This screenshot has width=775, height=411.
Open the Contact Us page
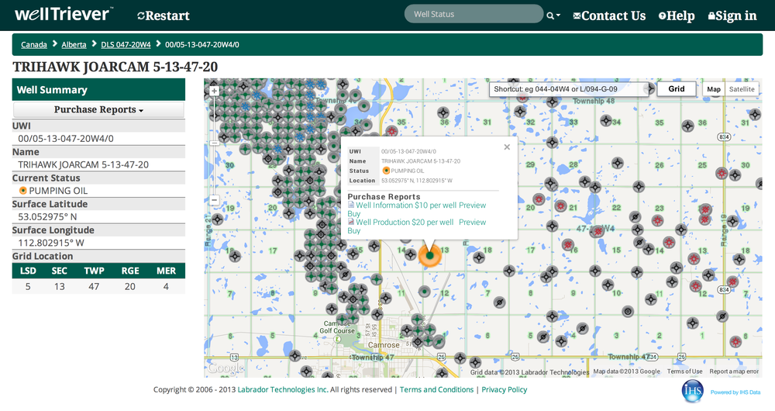click(x=609, y=16)
